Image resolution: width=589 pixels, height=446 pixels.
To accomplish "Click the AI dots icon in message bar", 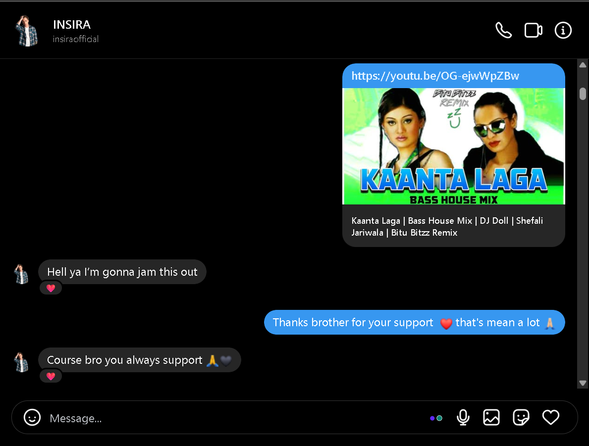I will click(436, 418).
